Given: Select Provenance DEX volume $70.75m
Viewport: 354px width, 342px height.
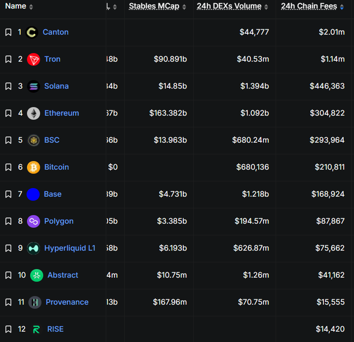Looking at the screenshot, I should [254, 302].
